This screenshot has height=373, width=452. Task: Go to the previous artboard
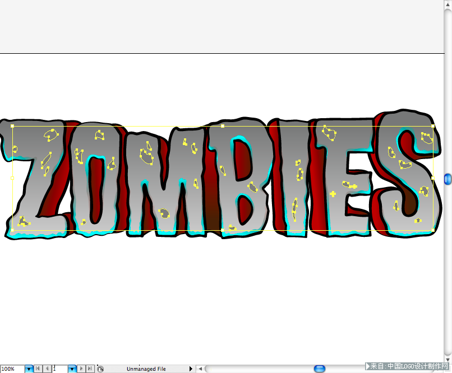(47, 369)
